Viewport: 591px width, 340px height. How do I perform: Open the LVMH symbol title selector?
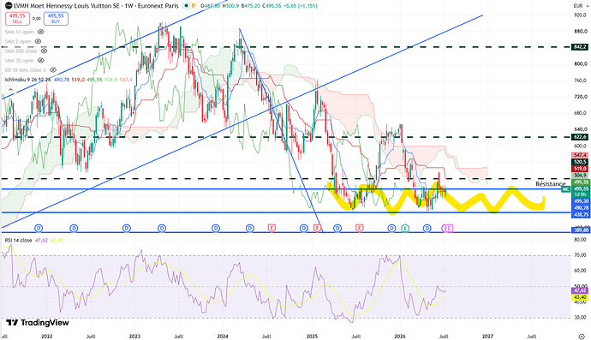coord(92,6)
